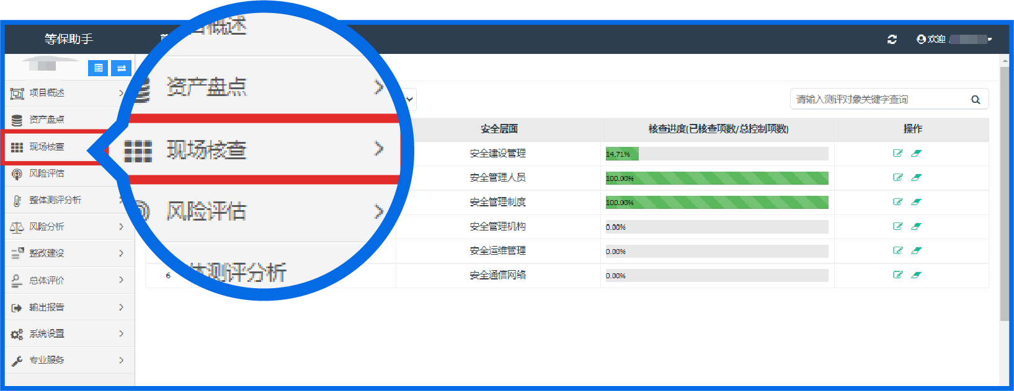Expand the 项目概述 sidebar chevron
The height and width of the screenshot is (391, 1014).
(121, 93)
